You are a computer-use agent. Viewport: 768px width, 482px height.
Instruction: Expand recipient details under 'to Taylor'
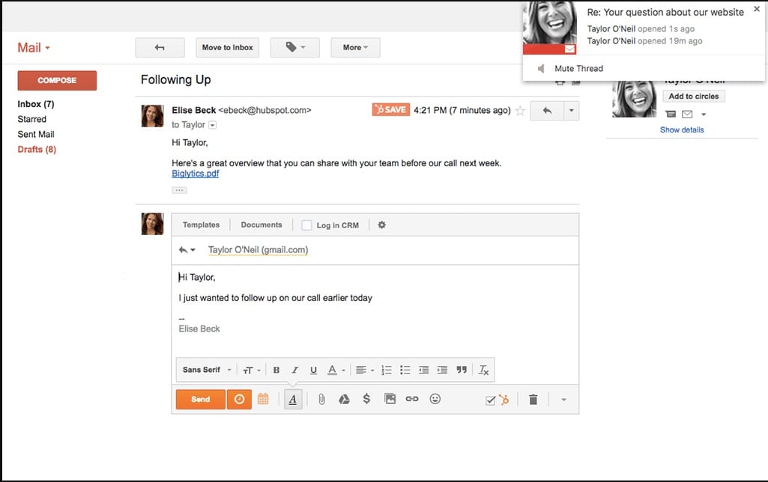(x=212, y=125)
